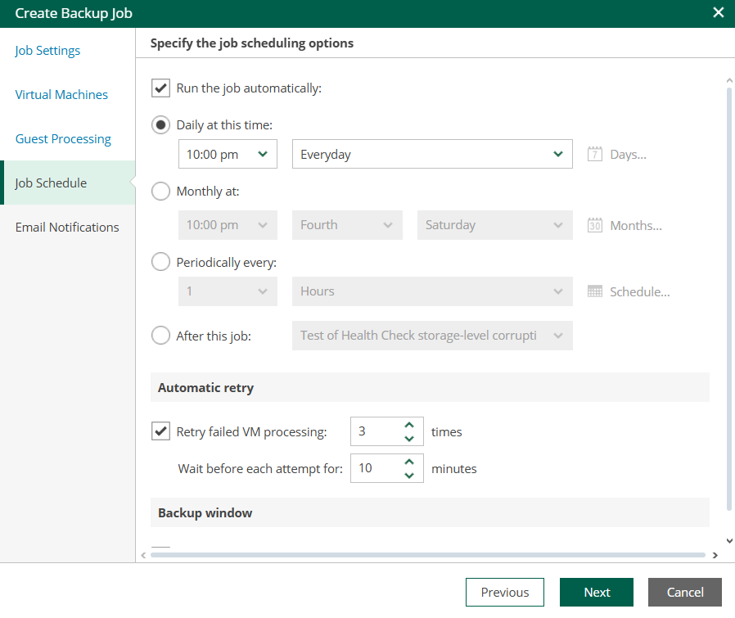
Task: Decrease retry times with down arrow
Action: (x=409, y=438)
